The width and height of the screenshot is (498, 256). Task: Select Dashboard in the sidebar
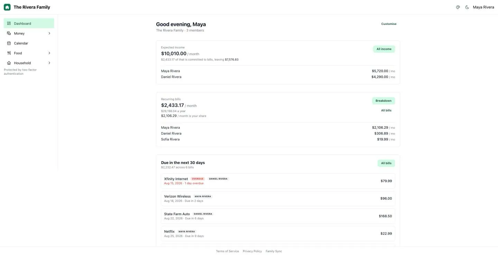point(29,23)
